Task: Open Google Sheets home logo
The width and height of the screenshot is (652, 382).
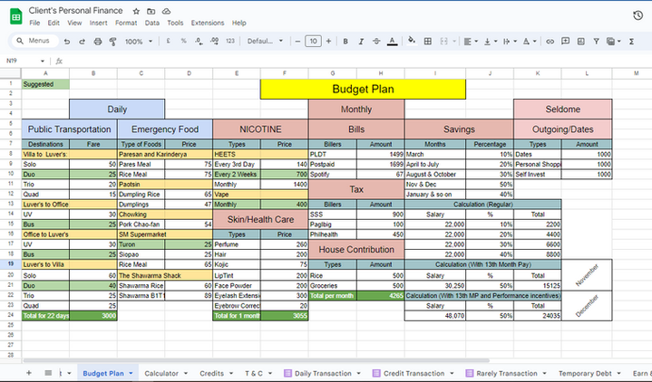Action: click(15, 16)
